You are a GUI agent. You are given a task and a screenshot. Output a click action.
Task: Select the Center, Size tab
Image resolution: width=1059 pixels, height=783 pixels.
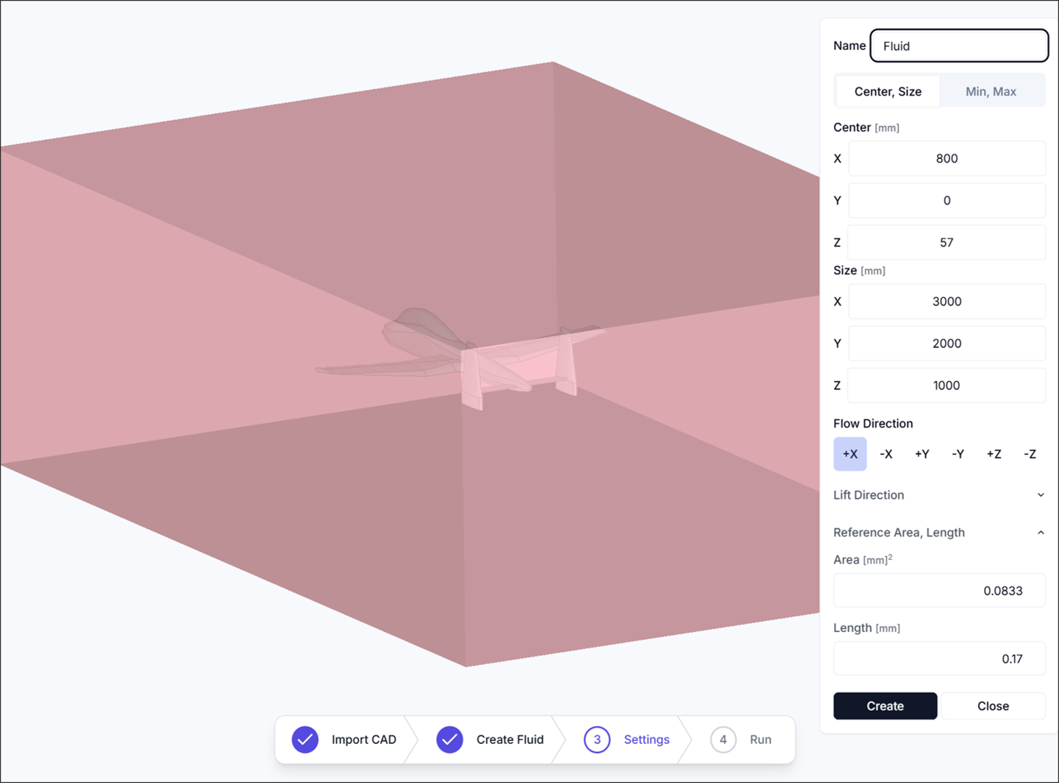888,91
